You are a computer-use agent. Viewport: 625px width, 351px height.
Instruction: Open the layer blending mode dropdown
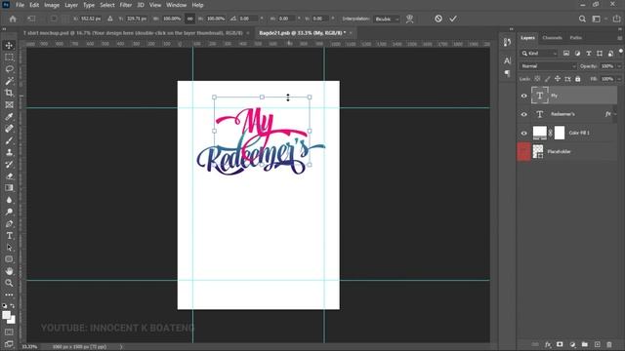(x=548, y=66)
